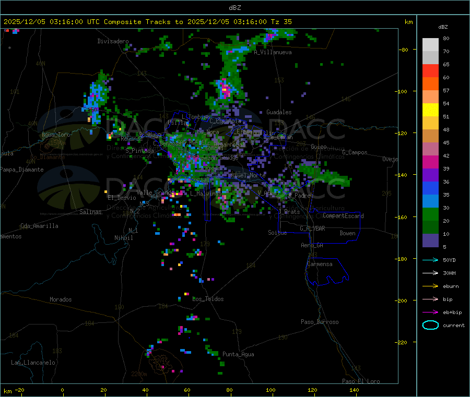Viewport: 470px width, 397px height.
Task: Select the yellow color block by 51 dBZ
Action: point(430,110)
